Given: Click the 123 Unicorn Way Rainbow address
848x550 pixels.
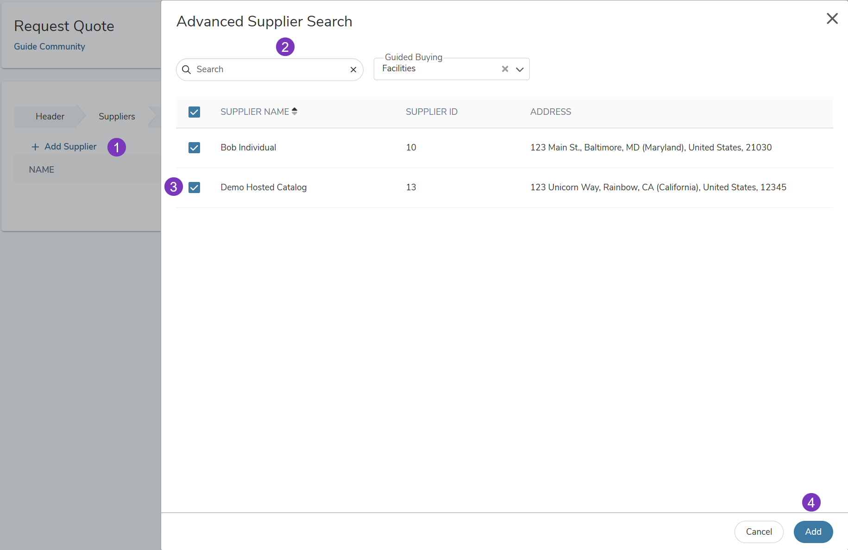Looking at the screenshot, I should [x=658, y=187].
